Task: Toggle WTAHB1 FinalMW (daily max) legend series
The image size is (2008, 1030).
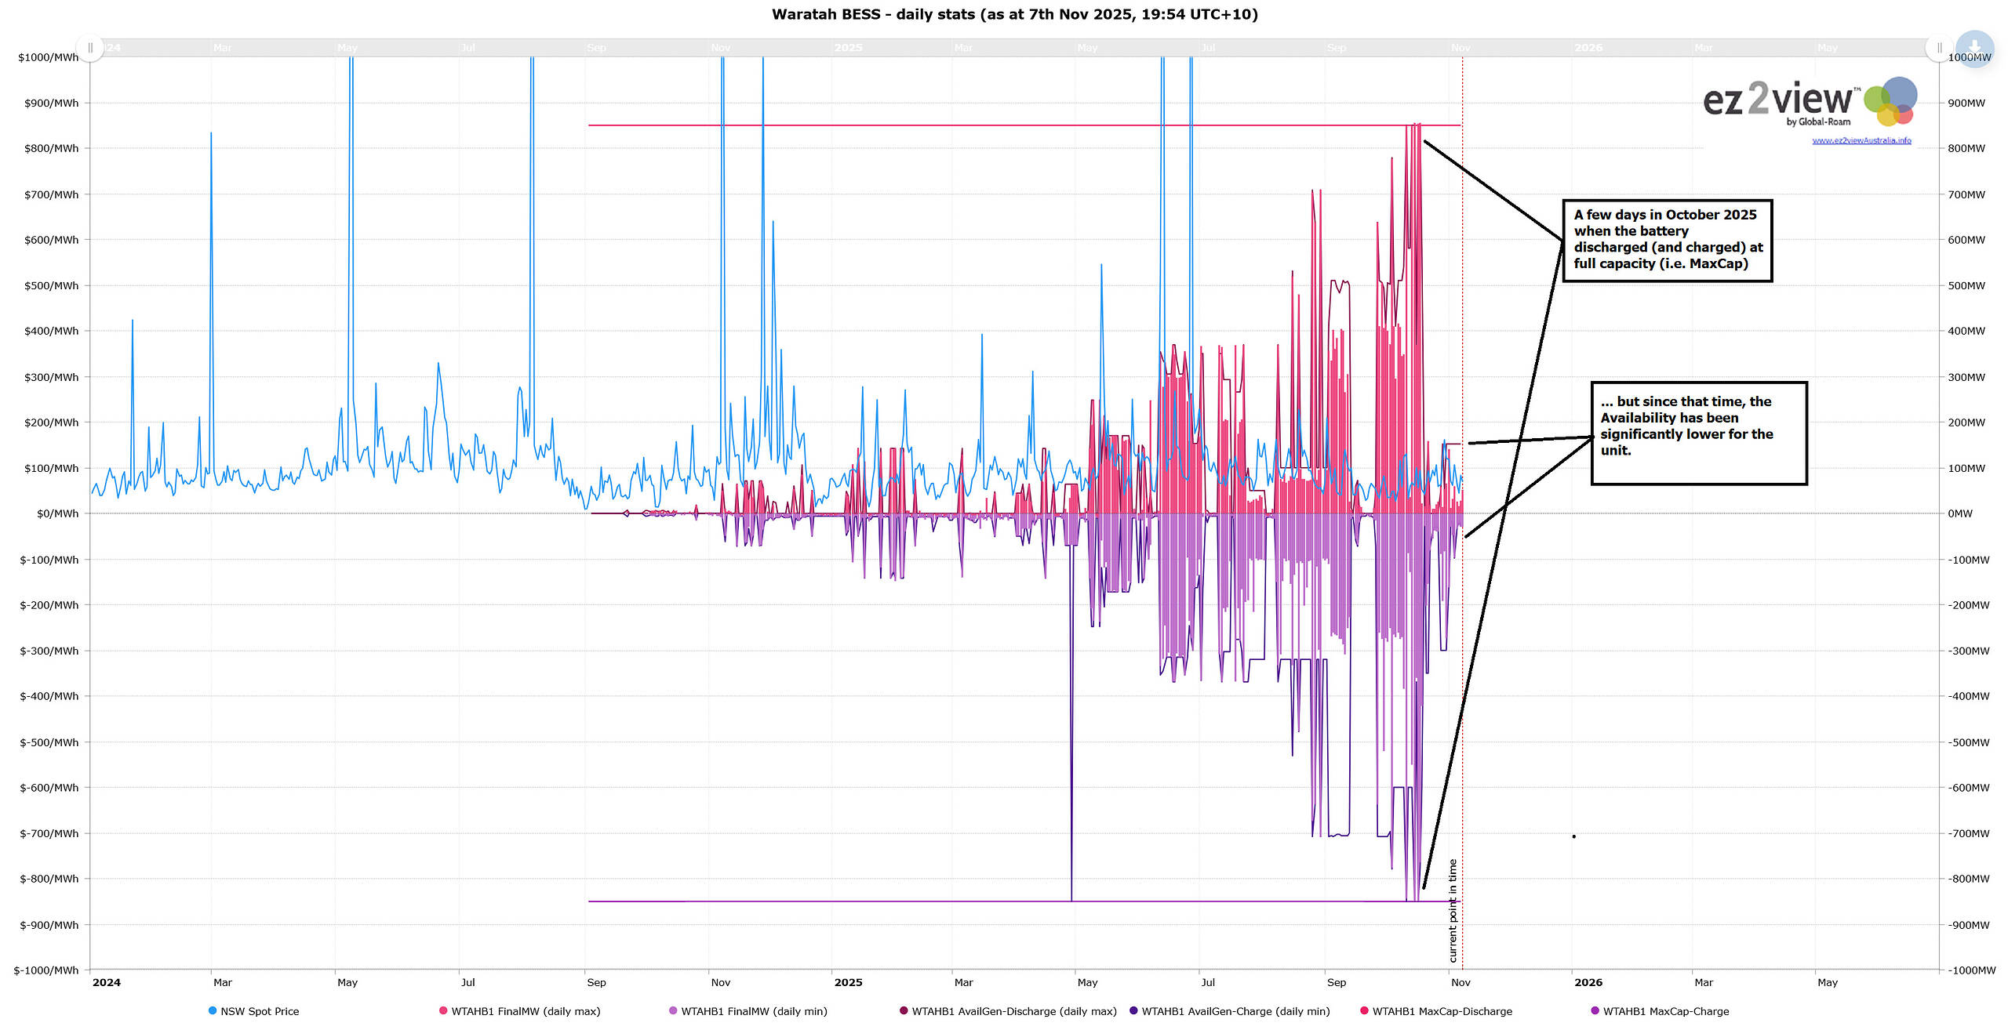Action: (x=525, y=1011)
